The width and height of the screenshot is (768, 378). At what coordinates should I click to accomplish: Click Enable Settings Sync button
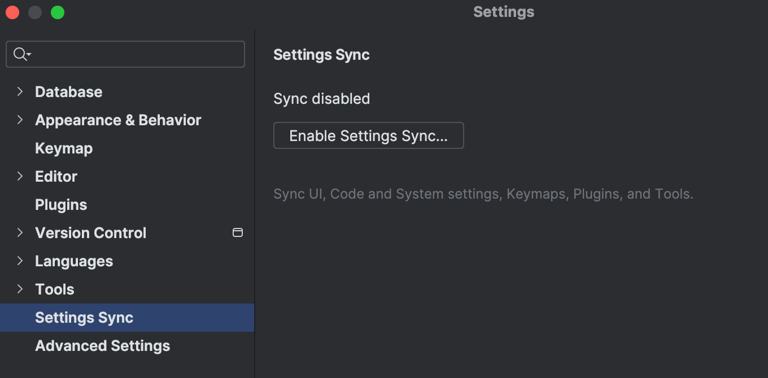point(368,135)
